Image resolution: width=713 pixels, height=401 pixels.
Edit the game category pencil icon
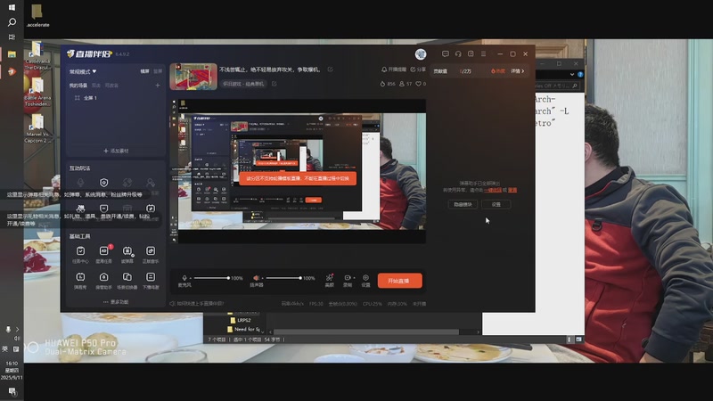pos(275,84)
